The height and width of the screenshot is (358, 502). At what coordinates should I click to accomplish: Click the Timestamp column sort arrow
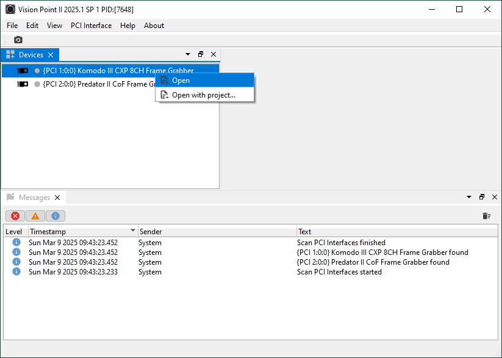133,231
